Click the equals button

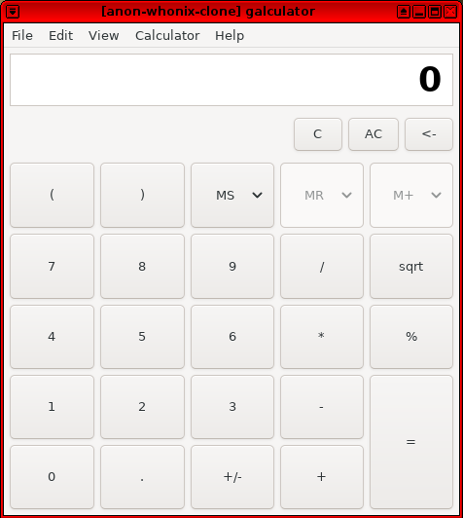[411, 442]
